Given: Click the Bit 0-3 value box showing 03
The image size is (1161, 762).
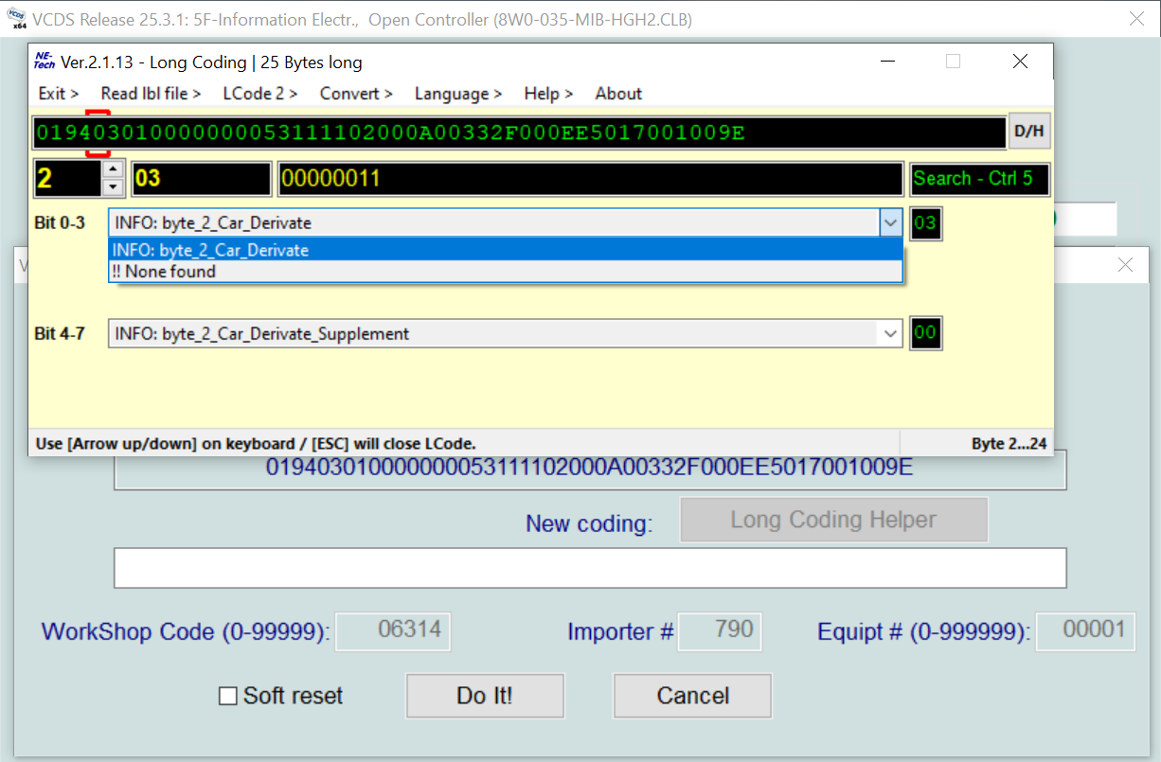Looking at the screenshot, I should 925,223.
